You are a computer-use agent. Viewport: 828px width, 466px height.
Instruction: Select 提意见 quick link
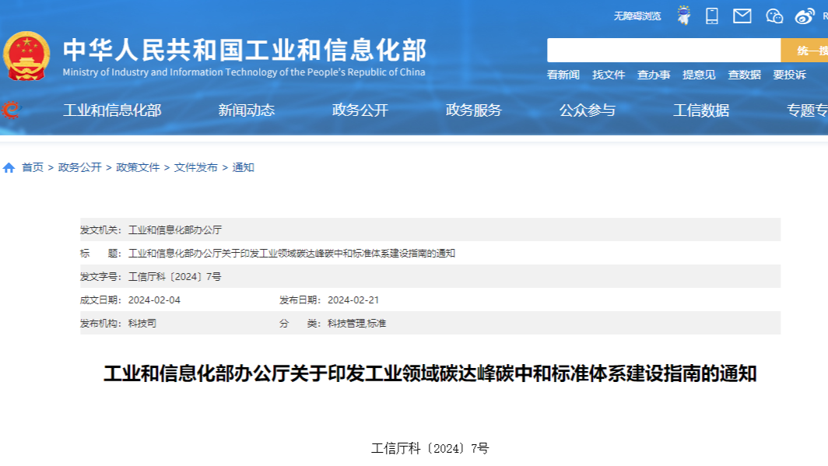(699, 75)
